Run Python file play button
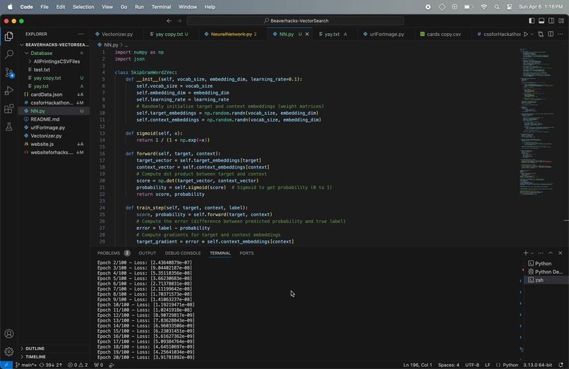Viewport: 569px width, 369px height. coord(525,34)
